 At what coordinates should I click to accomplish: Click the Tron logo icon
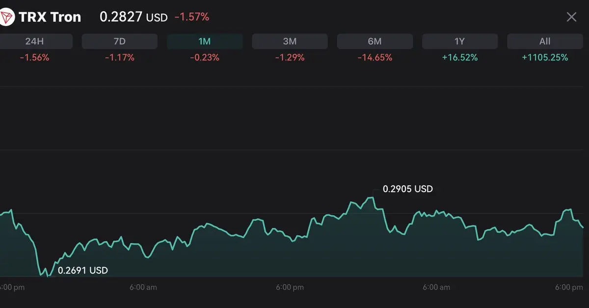(6, 18)
